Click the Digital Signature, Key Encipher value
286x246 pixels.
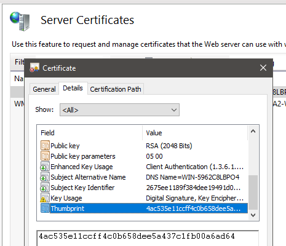pyautogui.click(x=194, y=198)
